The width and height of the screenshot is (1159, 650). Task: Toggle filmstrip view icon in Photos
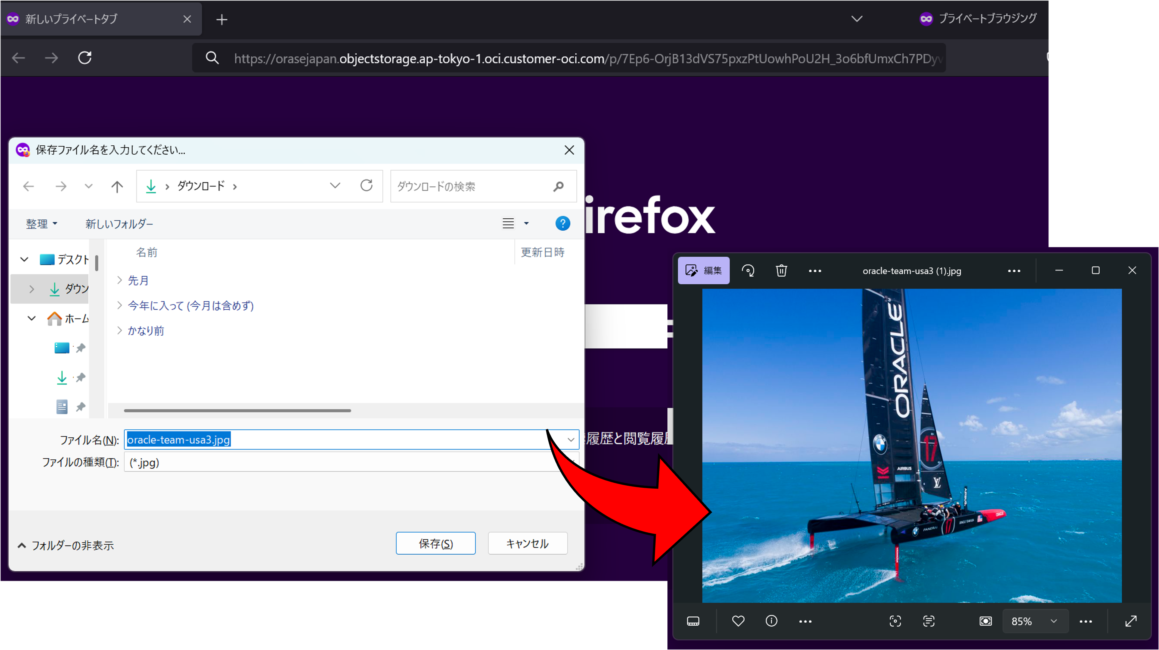coord(693,621)
